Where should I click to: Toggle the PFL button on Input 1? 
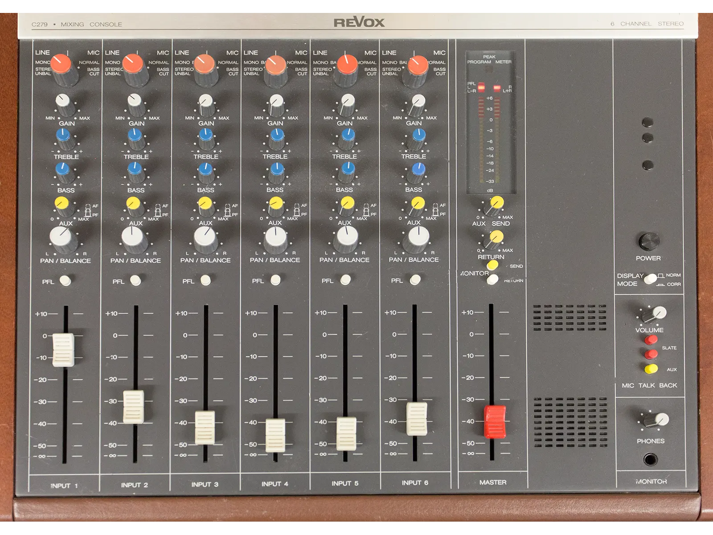point(65,280)
